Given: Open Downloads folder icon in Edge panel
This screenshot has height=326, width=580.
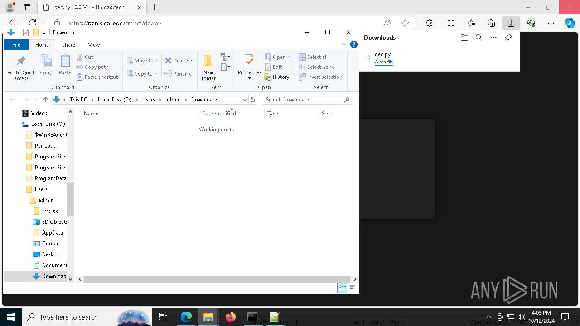Looking at the screenshot, I should pos(464,38).
